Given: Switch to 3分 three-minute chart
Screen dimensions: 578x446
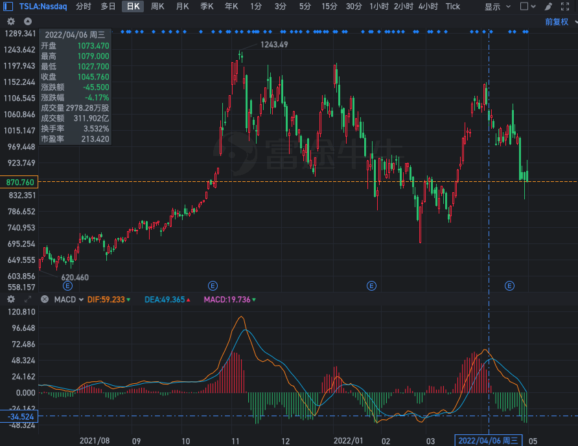Looking at the screenshot, I should 280,6.
